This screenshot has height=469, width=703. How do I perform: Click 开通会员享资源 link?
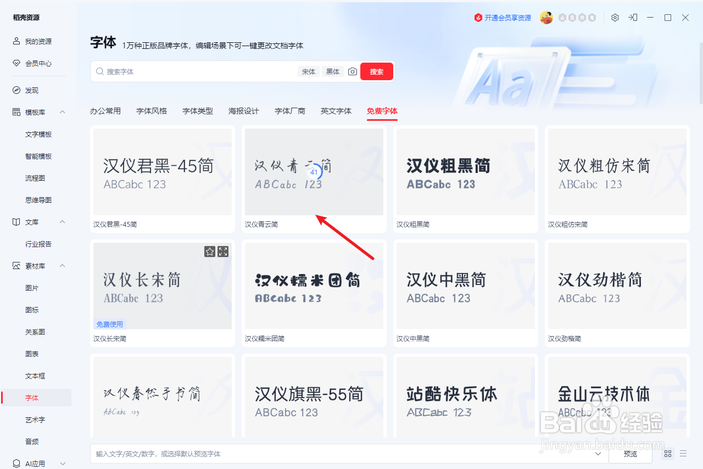503,18
